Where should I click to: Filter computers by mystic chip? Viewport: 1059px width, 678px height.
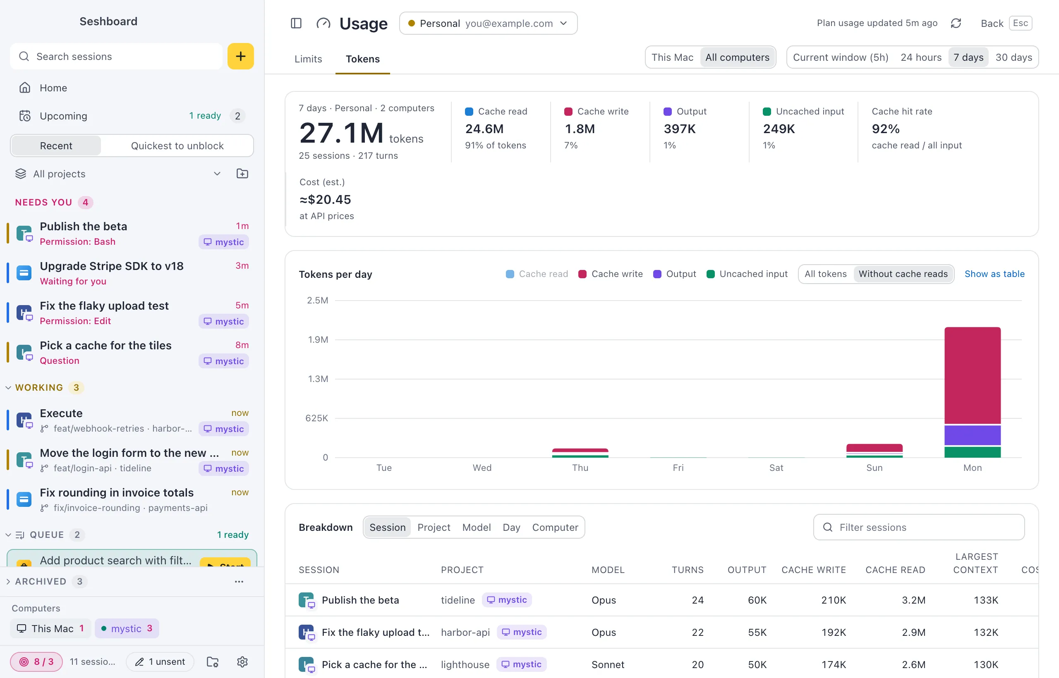click(127, 628)
